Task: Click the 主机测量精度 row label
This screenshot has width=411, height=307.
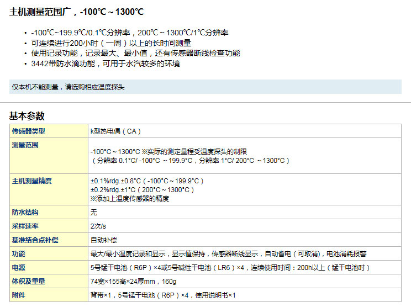Action: pos(32,181)
